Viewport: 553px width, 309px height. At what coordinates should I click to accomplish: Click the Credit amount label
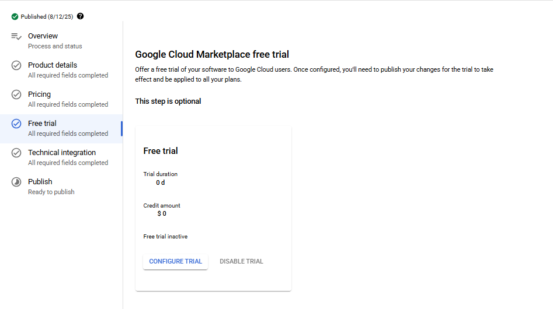coord(162,206)
